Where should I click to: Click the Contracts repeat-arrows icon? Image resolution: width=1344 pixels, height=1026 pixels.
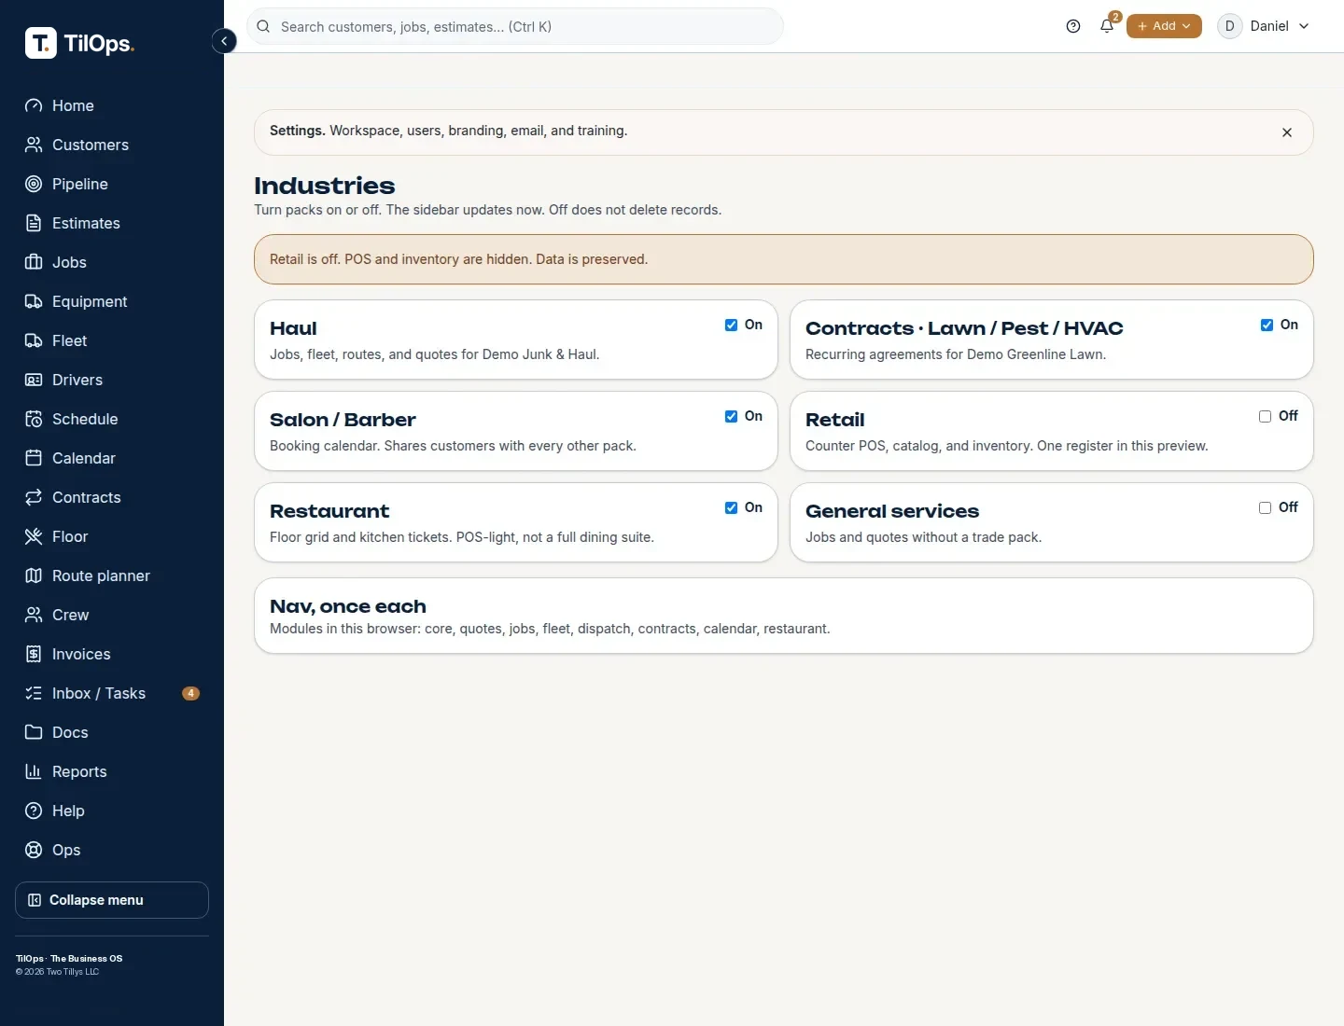(x=34, y=497)
